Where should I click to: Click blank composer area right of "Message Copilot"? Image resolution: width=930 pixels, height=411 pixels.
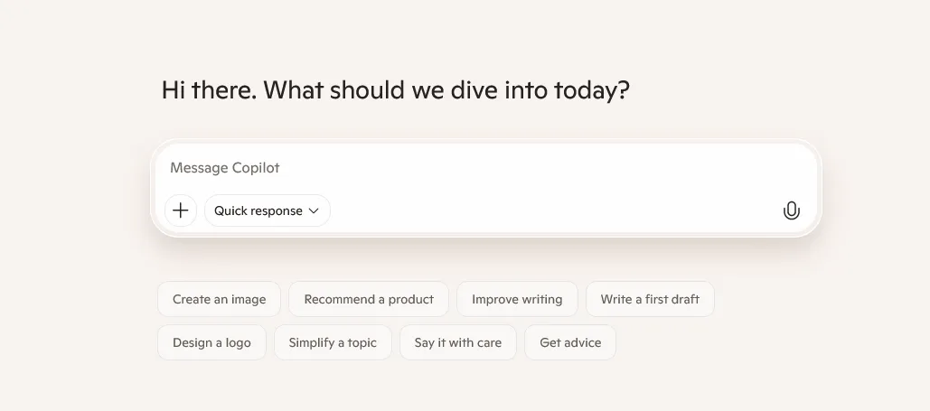pyautogui.click(x=542, y=168)
